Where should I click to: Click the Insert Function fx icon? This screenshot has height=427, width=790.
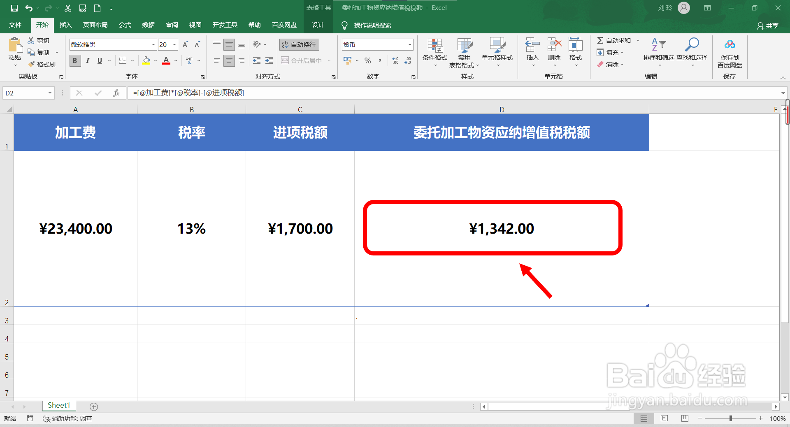pos(116,93)
